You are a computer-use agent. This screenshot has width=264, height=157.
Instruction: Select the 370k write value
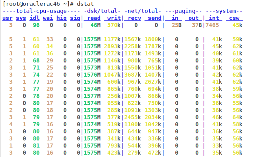[114, 25]
